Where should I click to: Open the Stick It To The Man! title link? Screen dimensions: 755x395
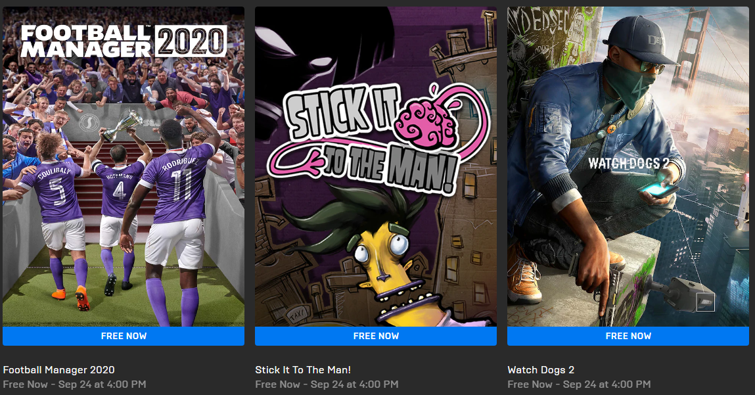[x=303, y=369]
